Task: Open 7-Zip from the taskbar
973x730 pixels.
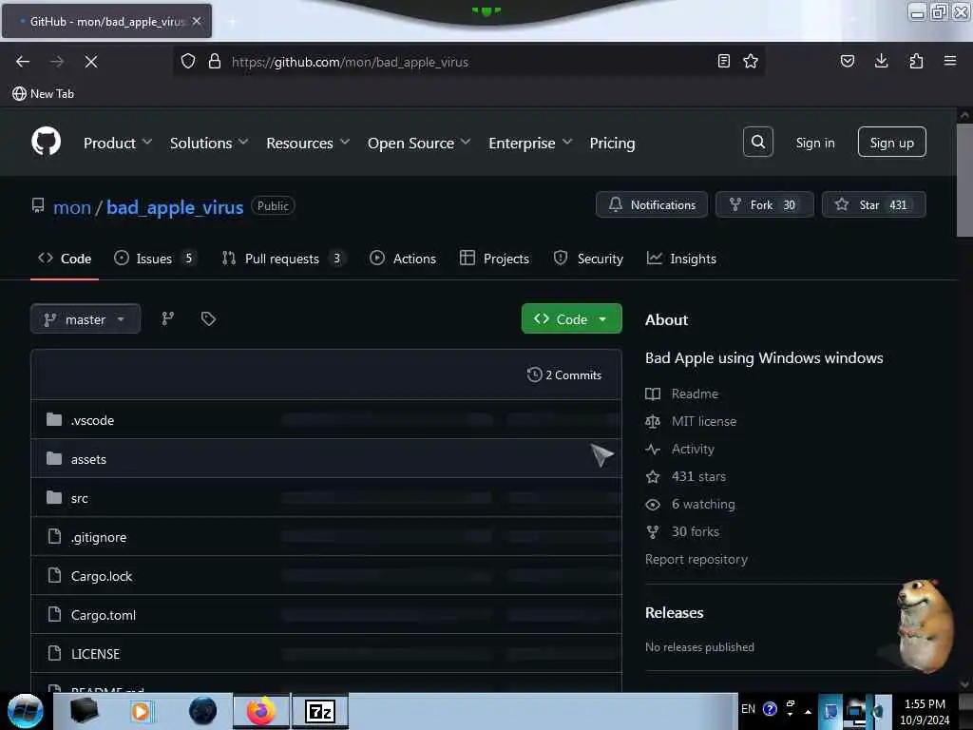Action: pos(320,711)
